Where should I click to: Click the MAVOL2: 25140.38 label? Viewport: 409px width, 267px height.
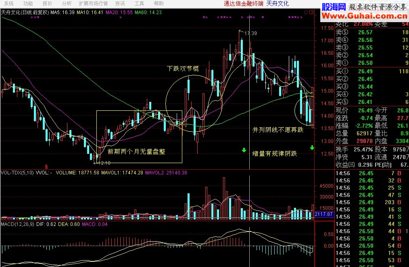pos(166,172)
